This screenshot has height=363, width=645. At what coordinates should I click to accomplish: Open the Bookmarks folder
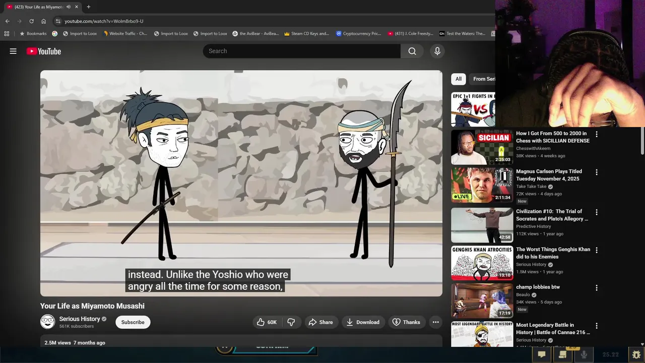coord(33,33)
